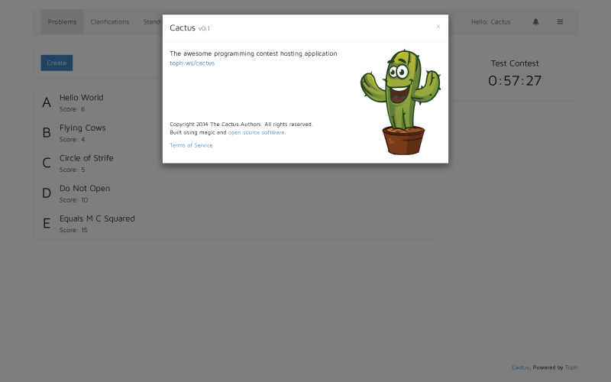
Task: Open problem Do Not Open
Action: (85, 188)
